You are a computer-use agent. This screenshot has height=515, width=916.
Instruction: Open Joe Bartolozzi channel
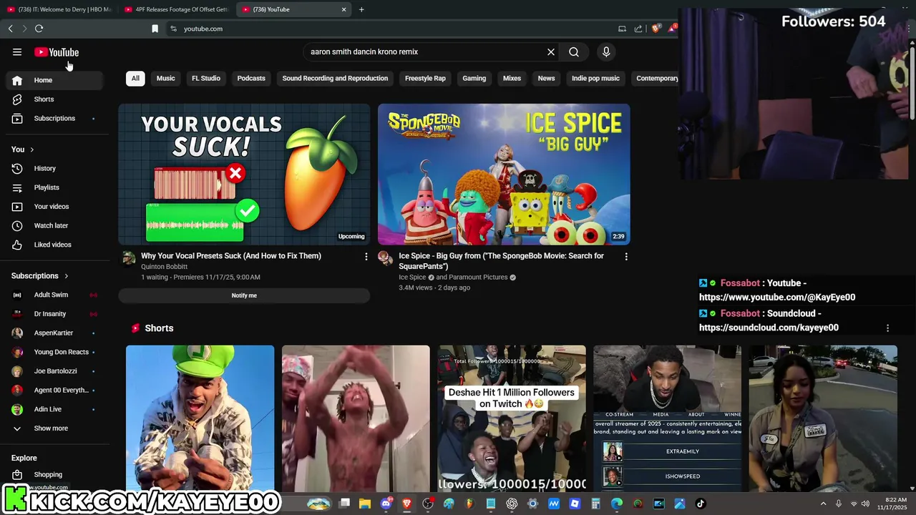(x=54, y=371)
